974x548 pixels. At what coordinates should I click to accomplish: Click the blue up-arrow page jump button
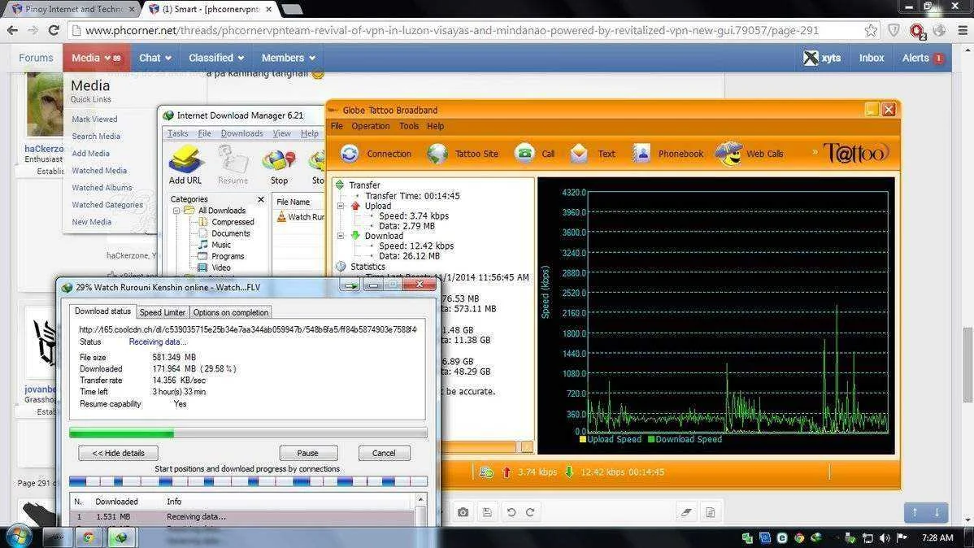pos(915,512)
